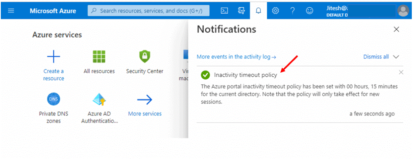This screenshot has width=413, height=159.
Task: Click the Security Center label
Action: click(x=145, y=71)
